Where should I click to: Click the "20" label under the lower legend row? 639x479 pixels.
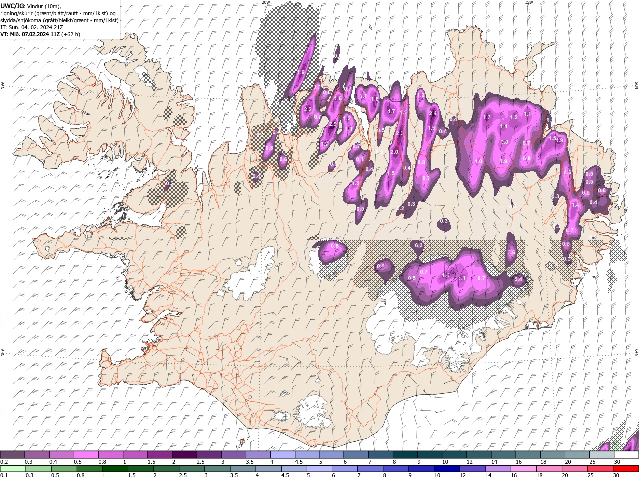[x=565, y=476]
